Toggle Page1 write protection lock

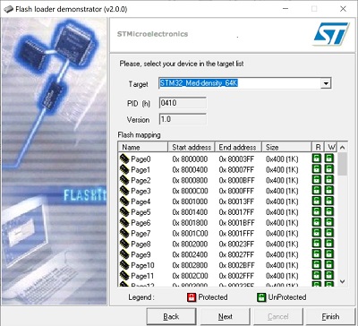329,169
